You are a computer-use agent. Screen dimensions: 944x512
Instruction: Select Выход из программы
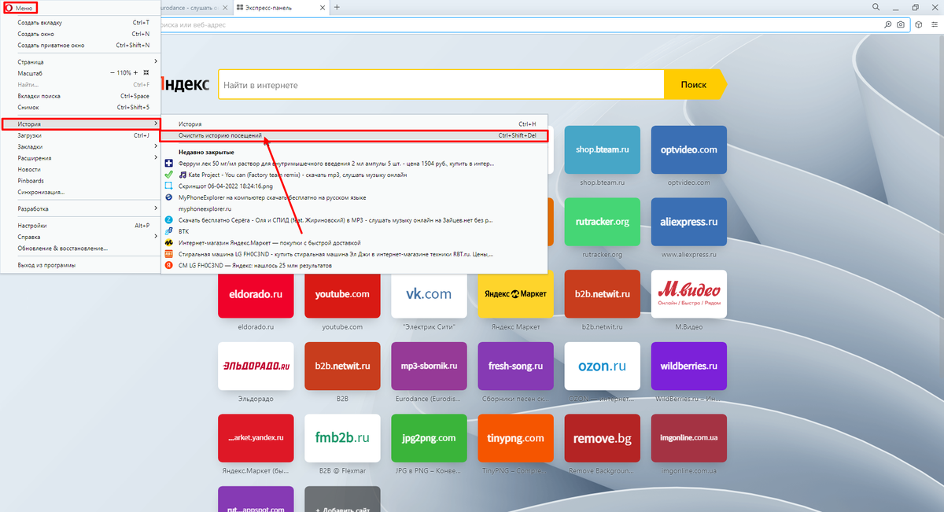click(80, 265)
